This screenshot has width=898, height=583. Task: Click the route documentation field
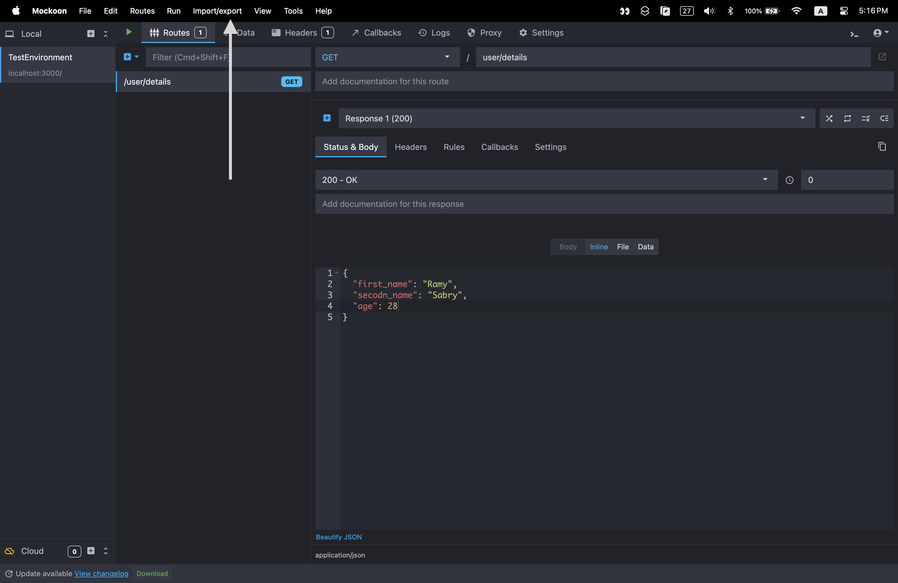pyautogui.click(x=604, y=81)
